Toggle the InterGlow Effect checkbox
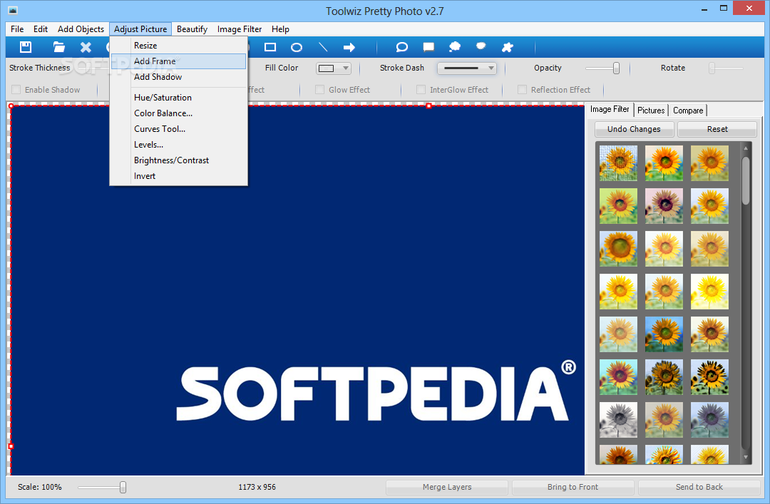770x504 pixels. [421, 89]
